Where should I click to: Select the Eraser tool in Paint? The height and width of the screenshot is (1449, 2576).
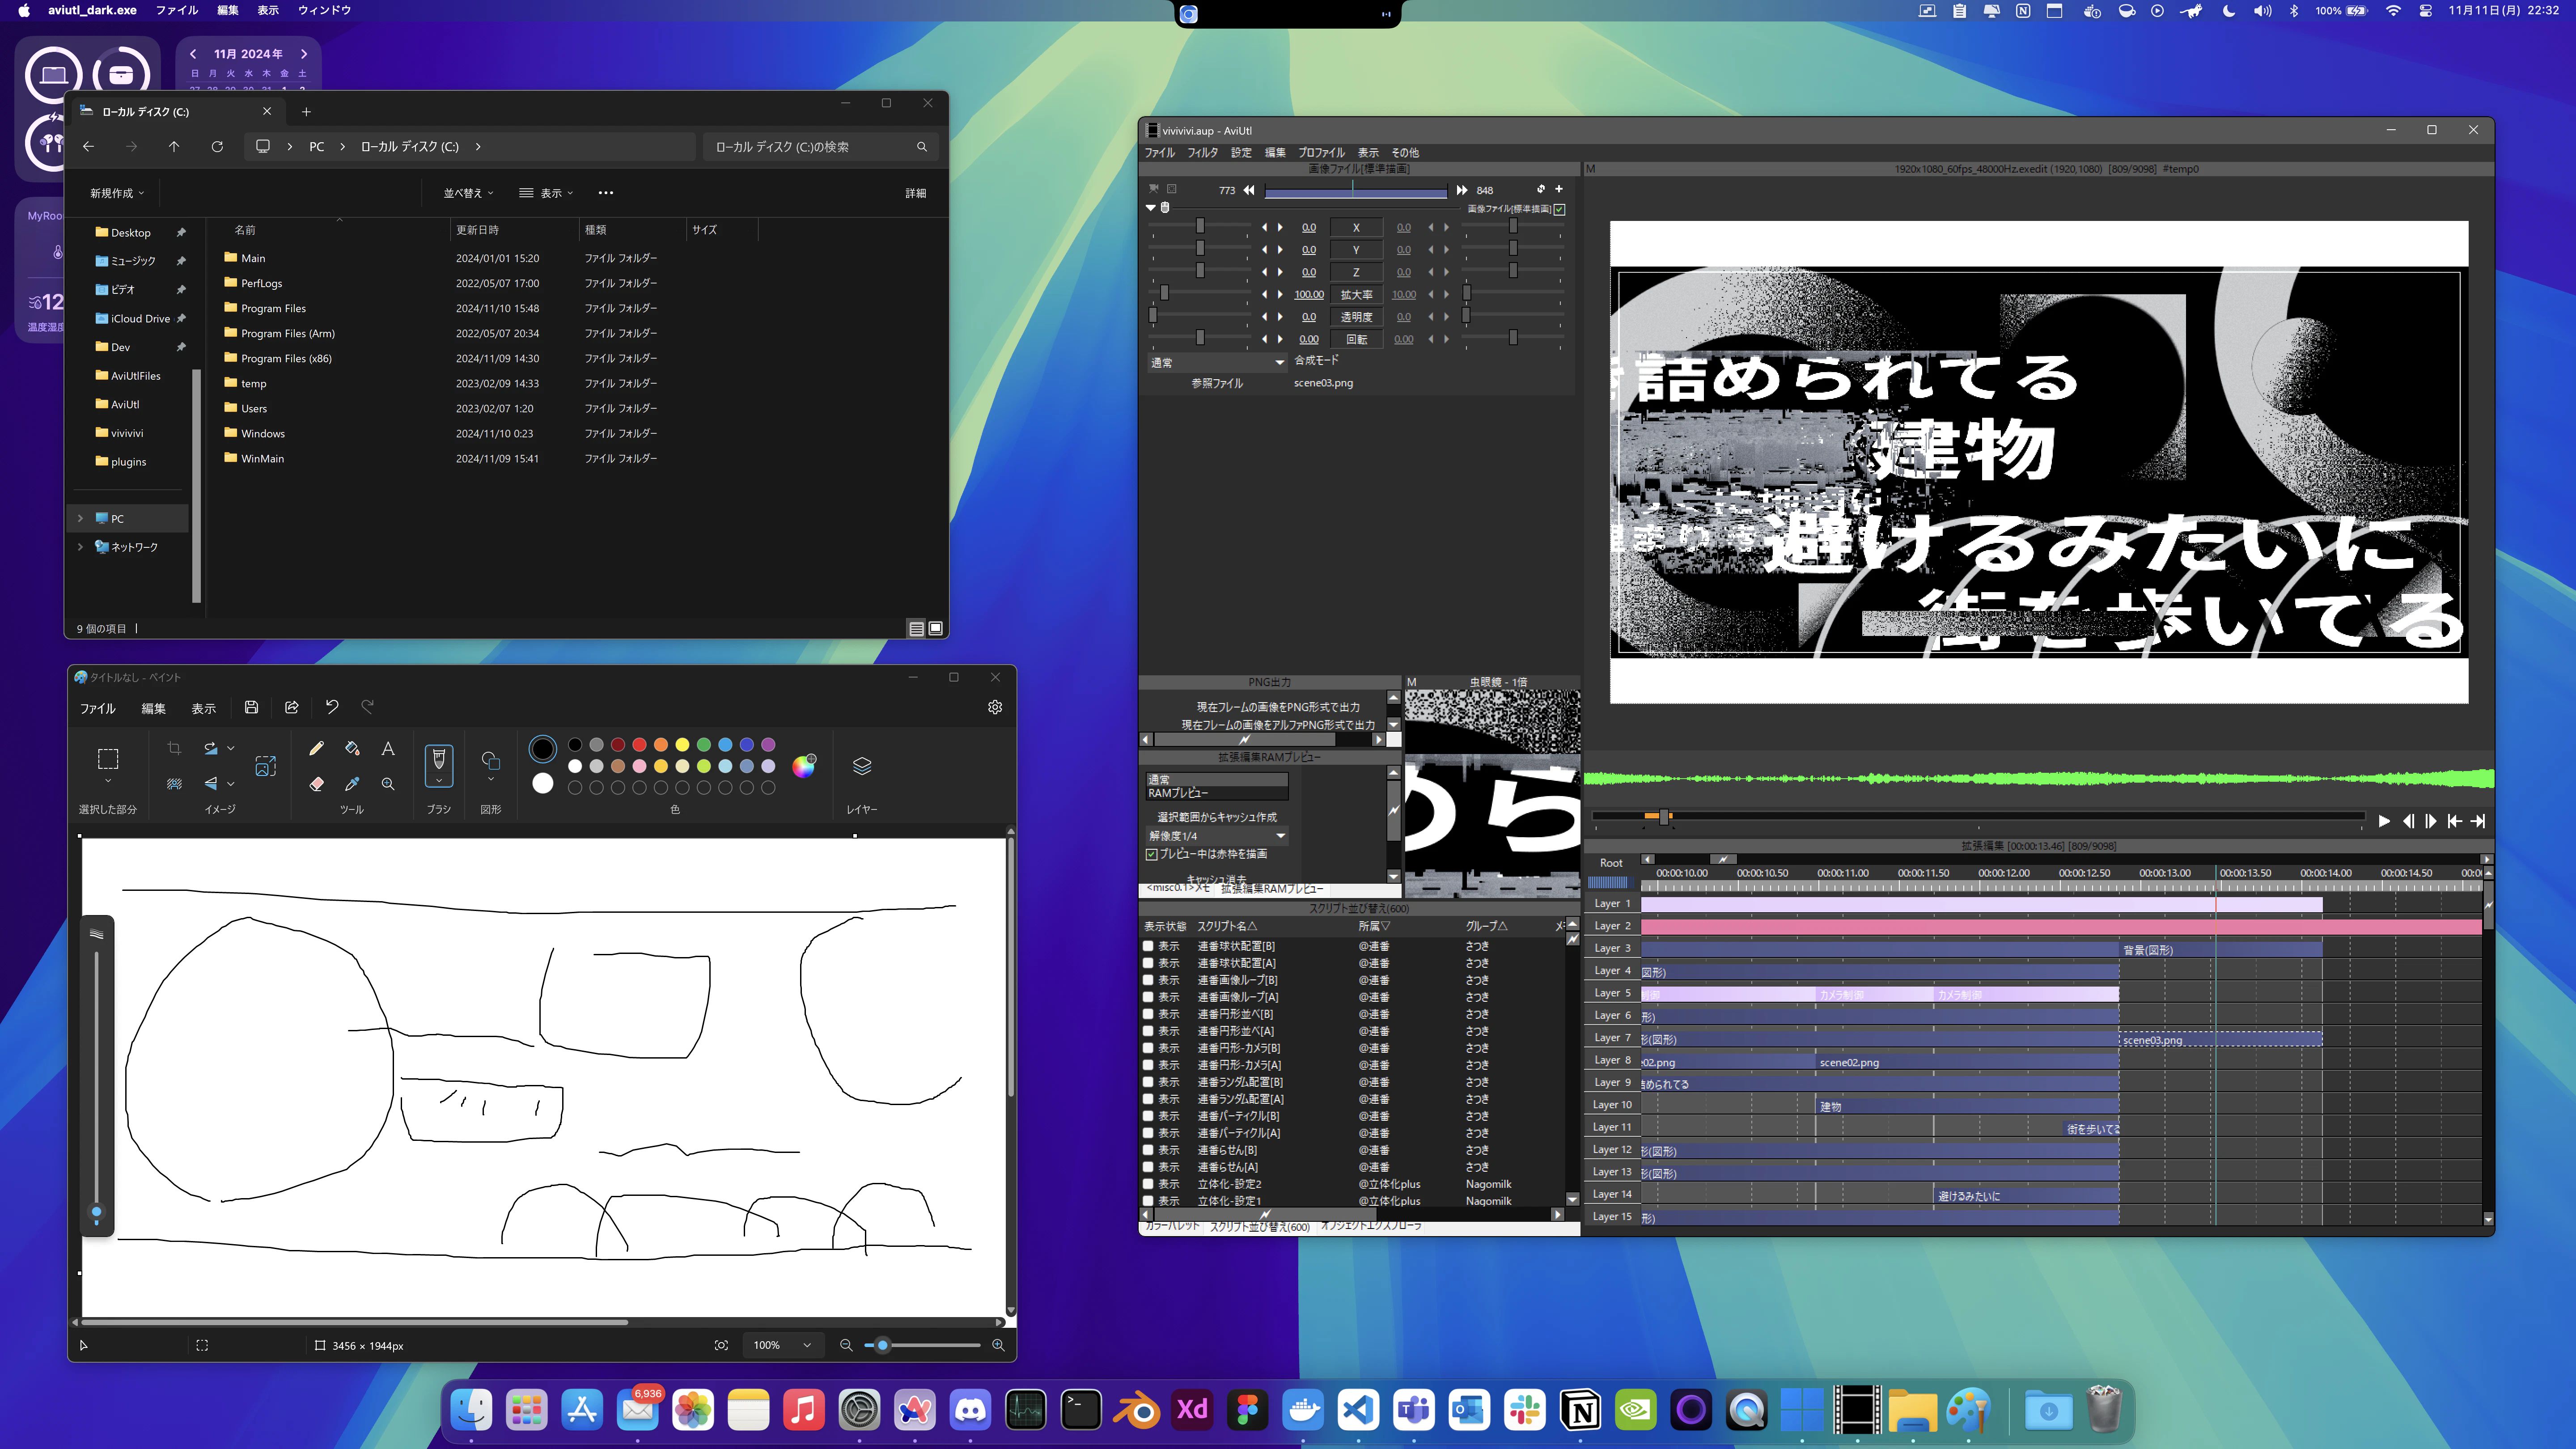(316, 784)
